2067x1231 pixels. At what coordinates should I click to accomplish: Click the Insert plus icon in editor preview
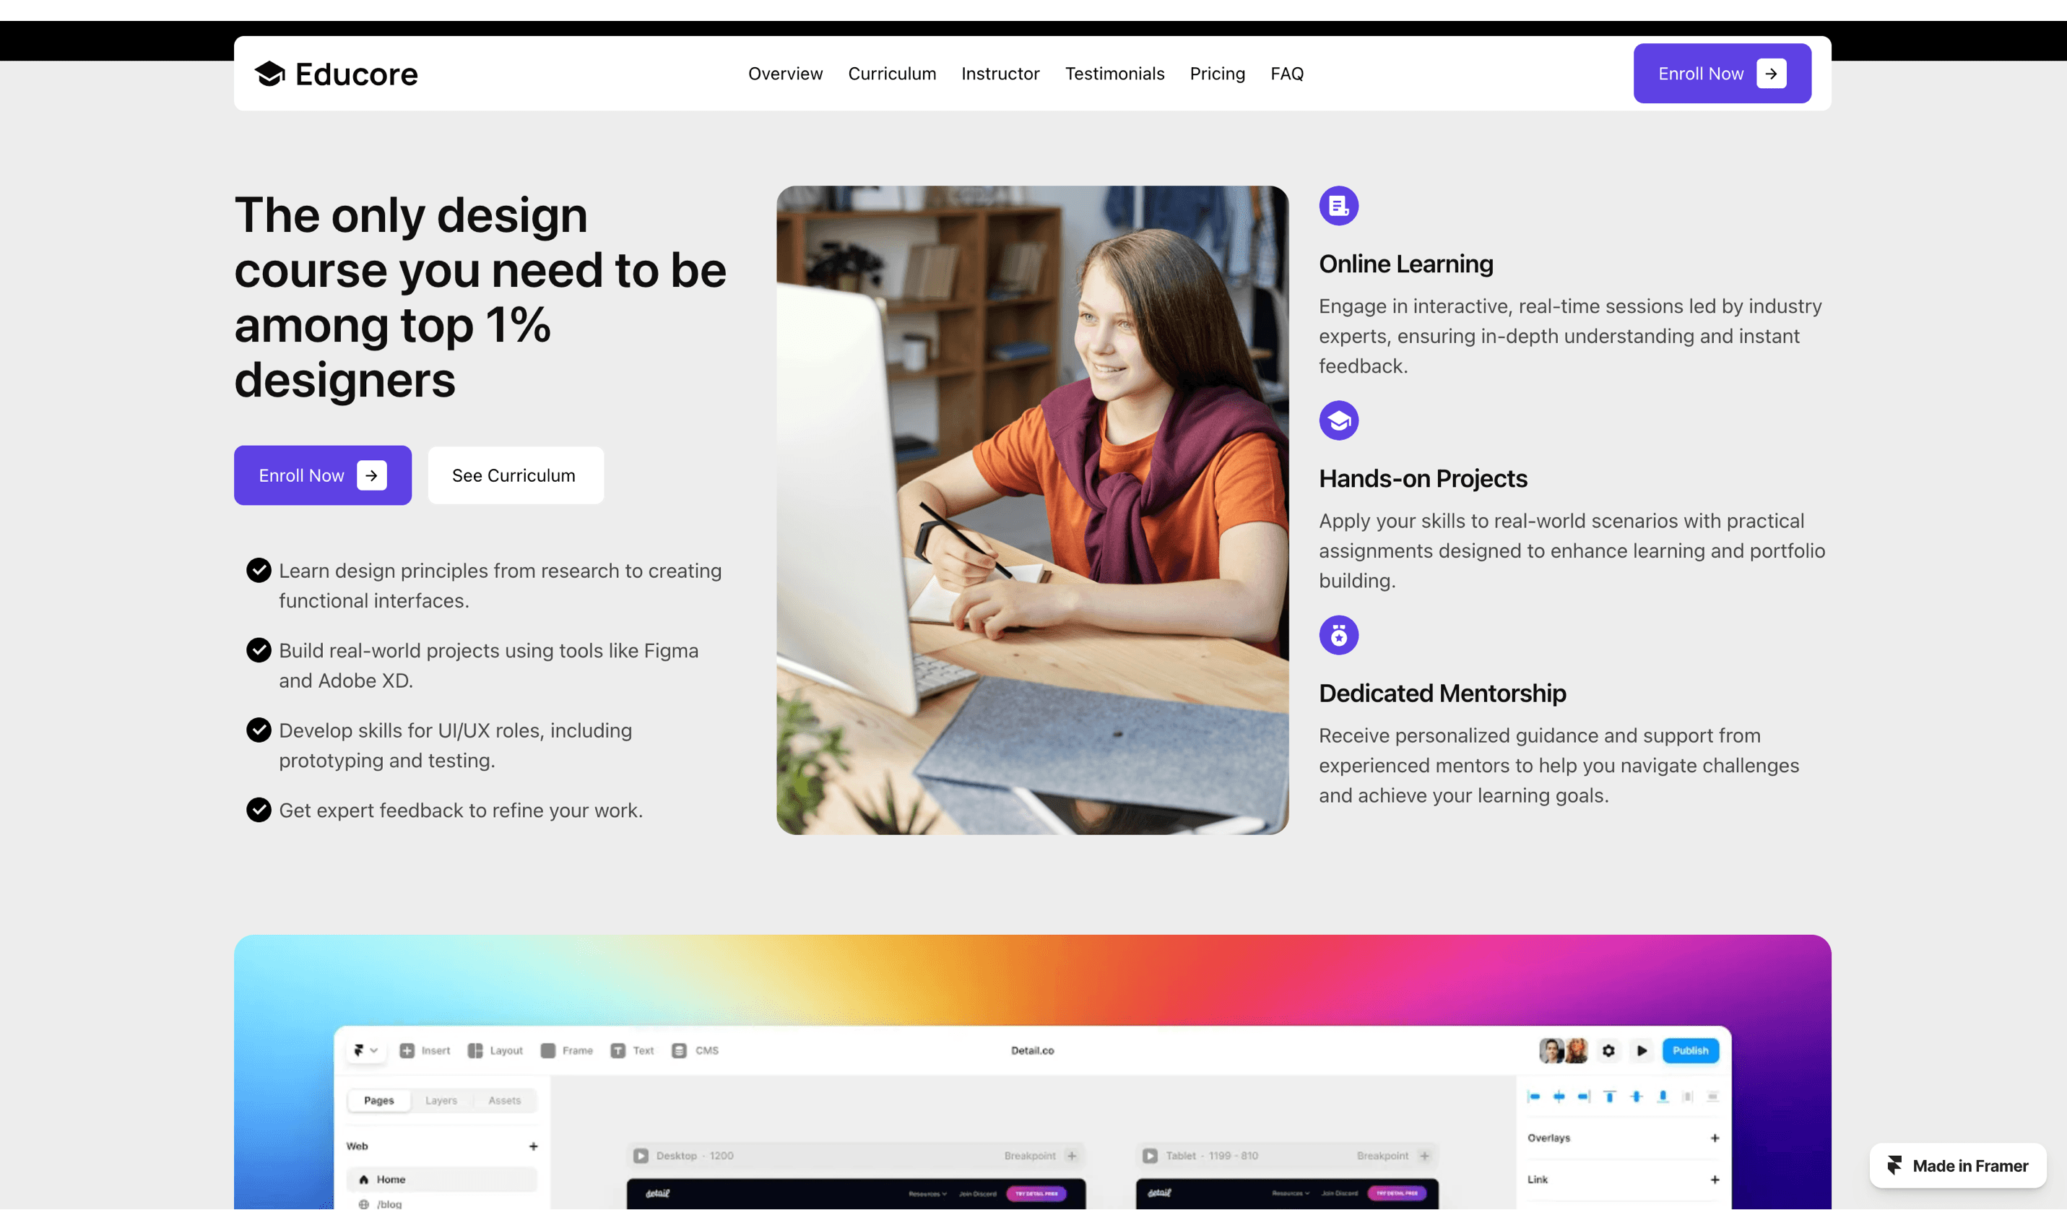tap(407, 1050)
